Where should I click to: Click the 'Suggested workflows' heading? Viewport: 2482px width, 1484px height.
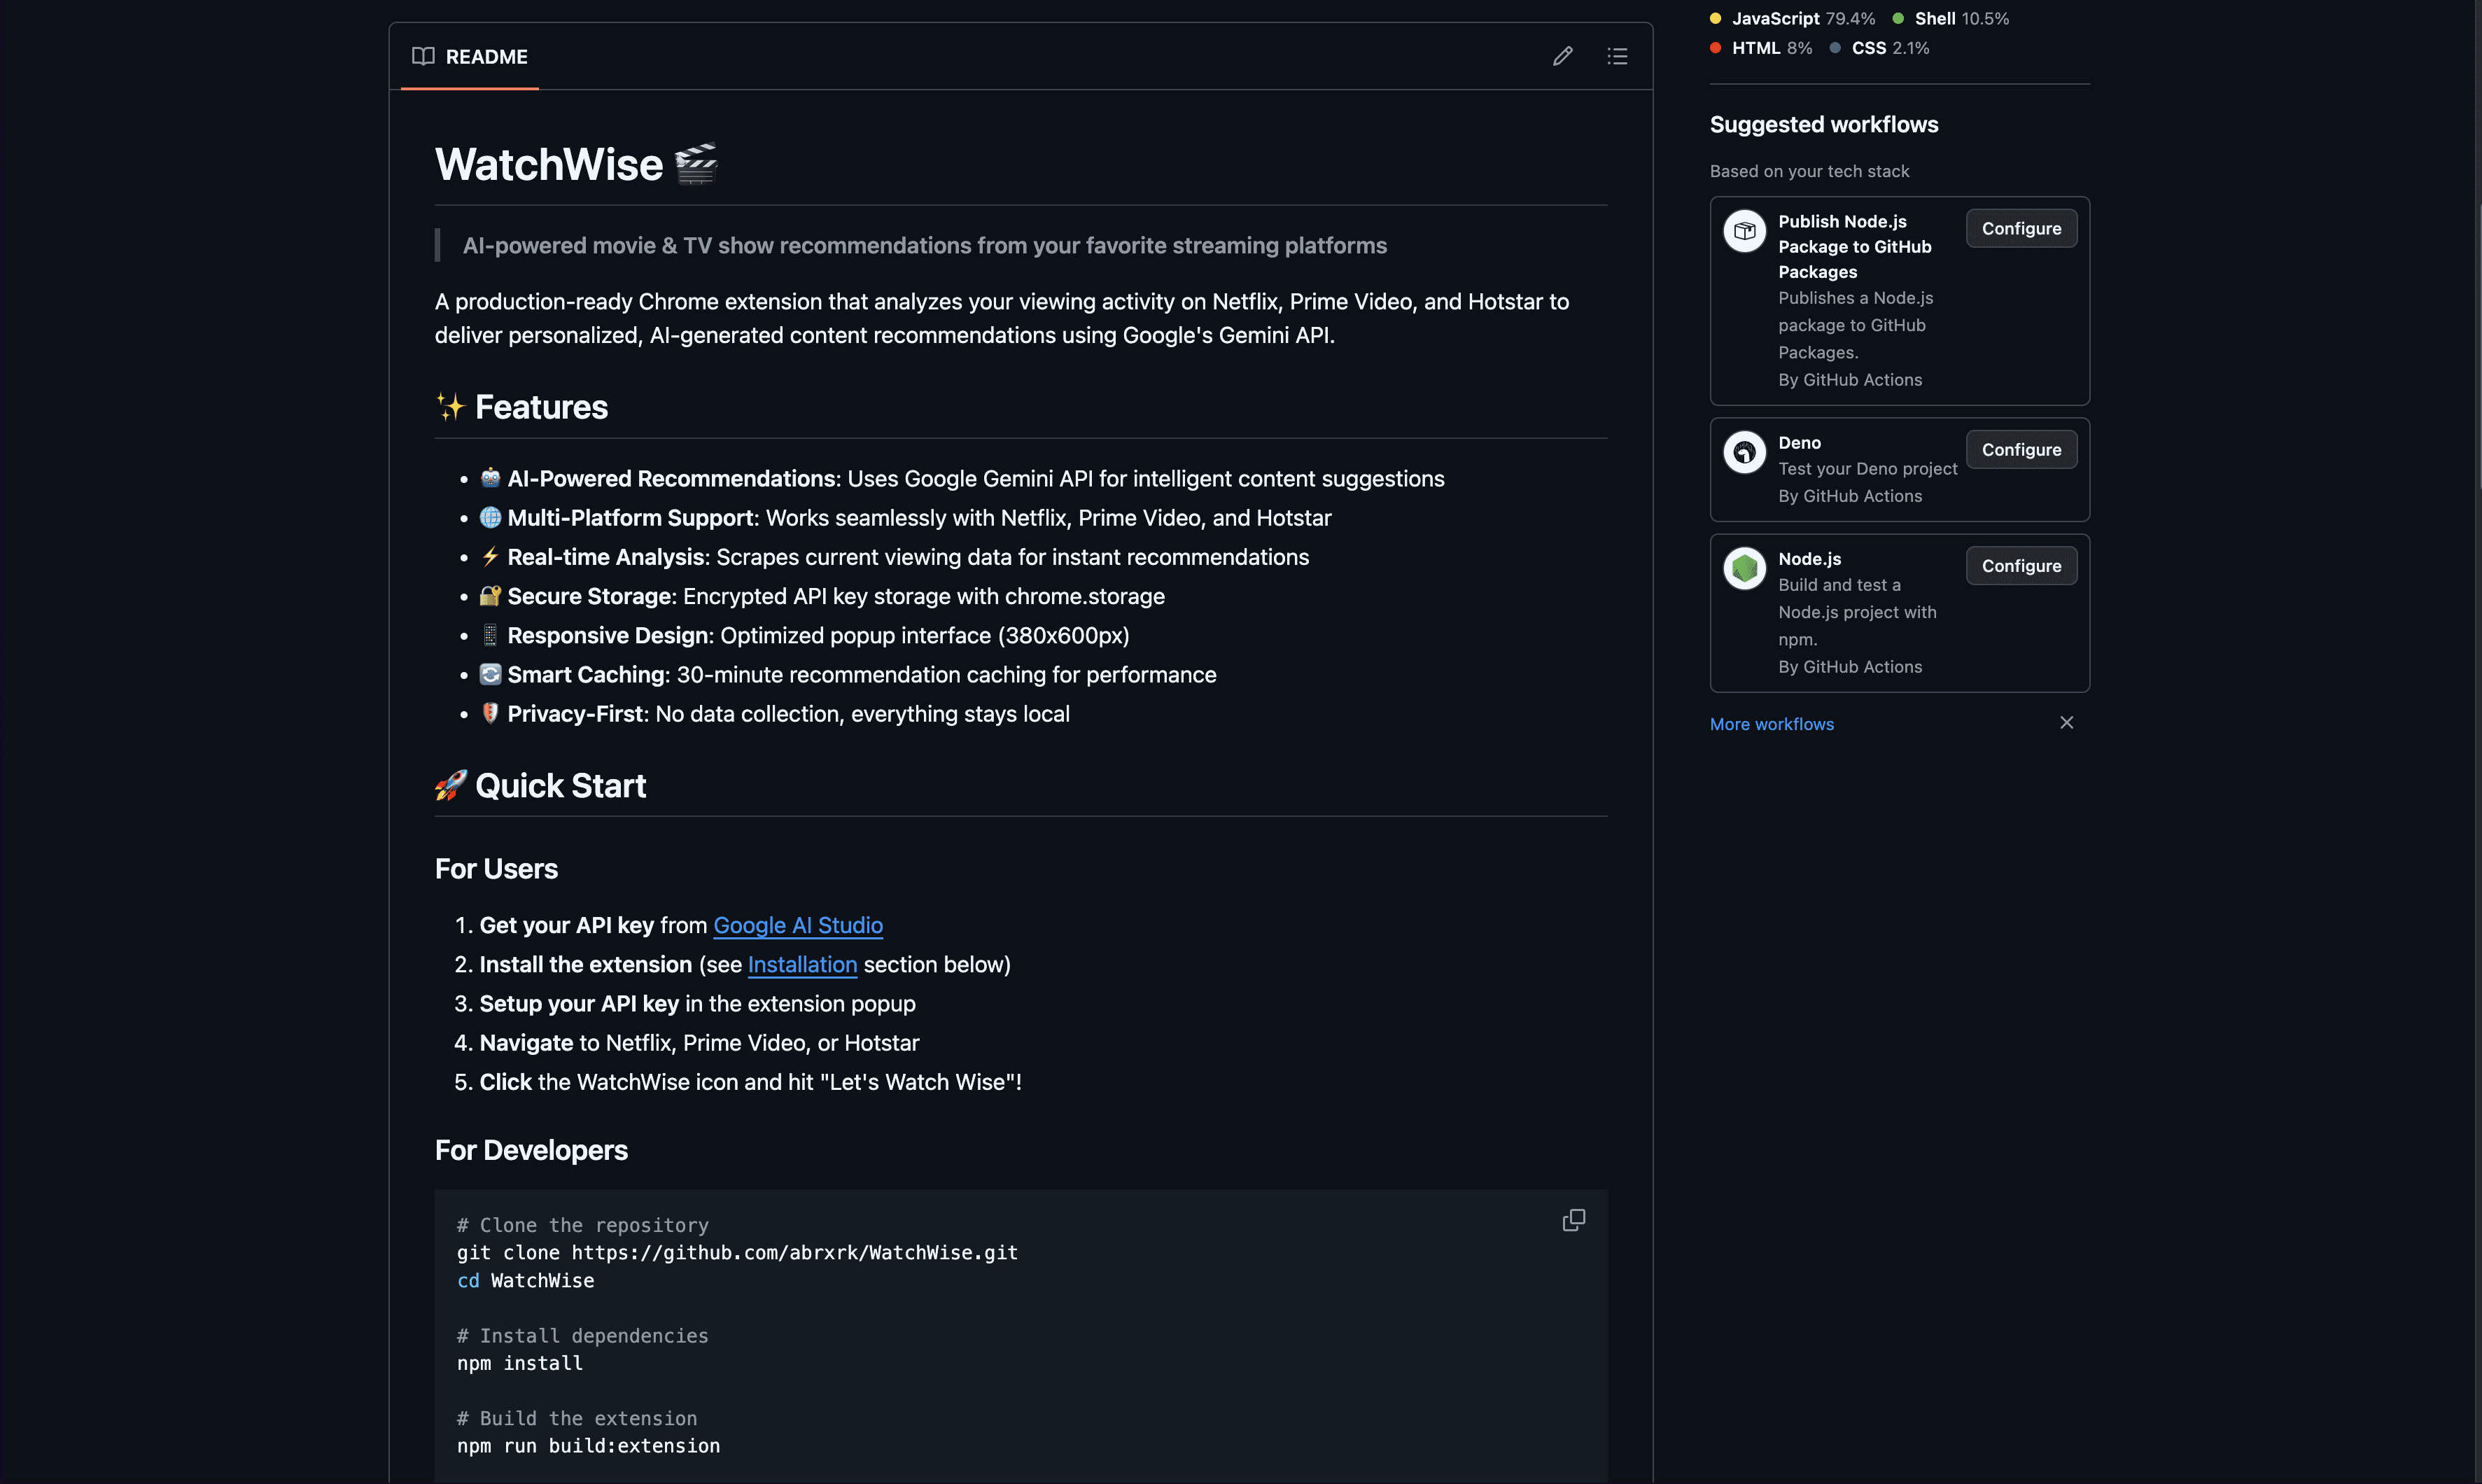pyautogui.click(x=1823, y=124)
